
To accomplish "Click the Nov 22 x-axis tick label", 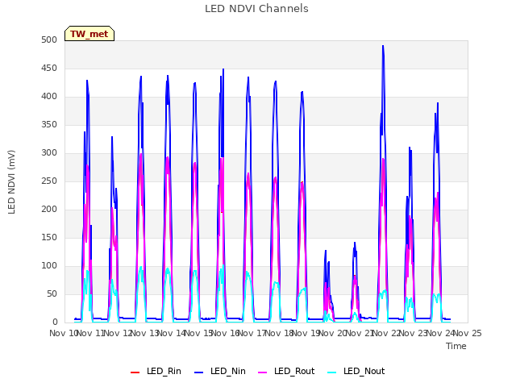I will pos(387,333).
